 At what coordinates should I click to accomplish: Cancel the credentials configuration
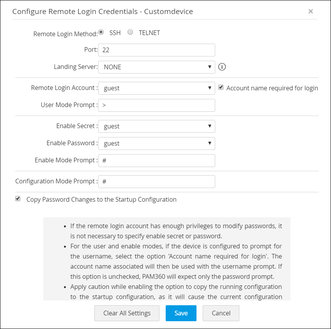tap(221, 313)
